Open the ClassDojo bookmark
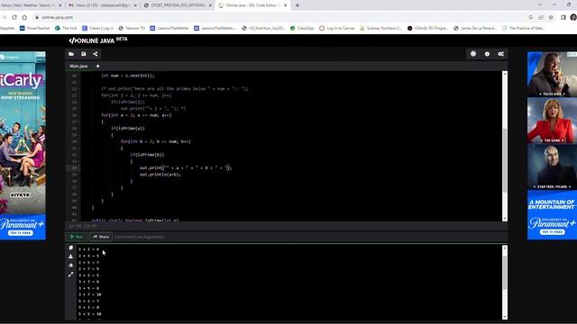The image size is (577, 324). (302, 28)
